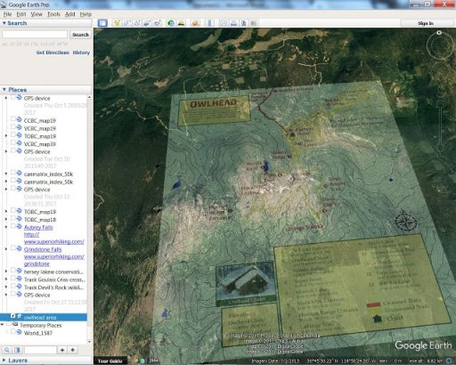Open the Tools menu

click(53, 14)
